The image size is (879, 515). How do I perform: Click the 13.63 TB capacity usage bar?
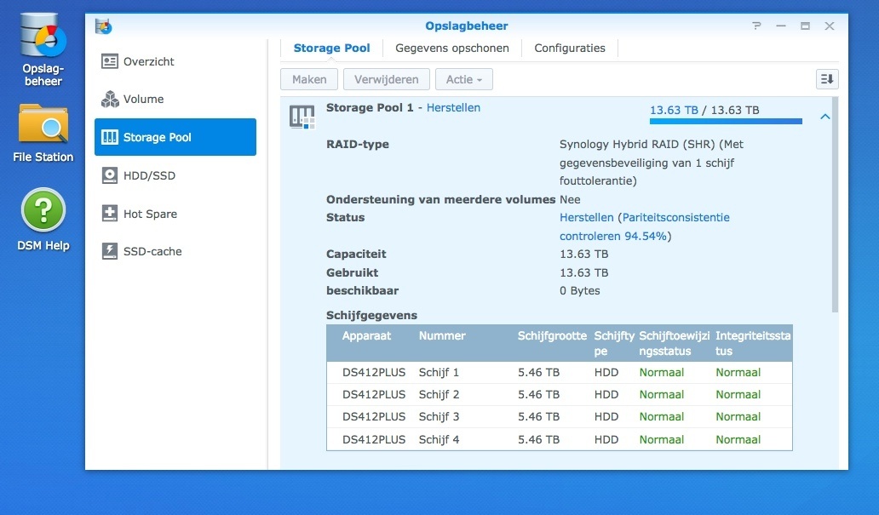click(x=726, y=121)
